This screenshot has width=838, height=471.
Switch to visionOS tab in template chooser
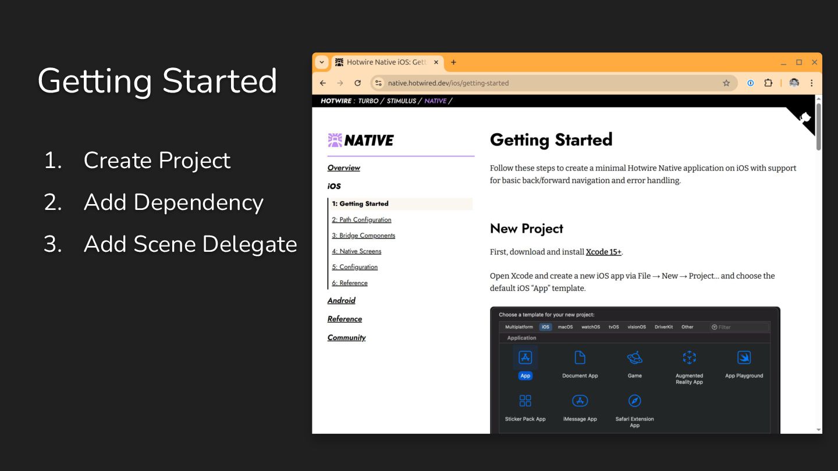tap(637, 327)
